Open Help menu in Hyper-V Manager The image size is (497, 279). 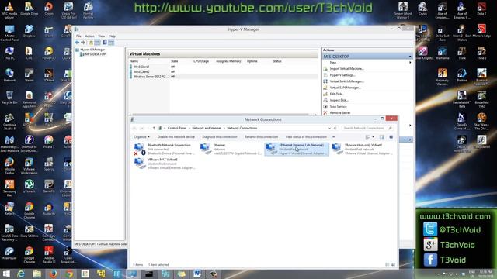click(x=112, y=36)
